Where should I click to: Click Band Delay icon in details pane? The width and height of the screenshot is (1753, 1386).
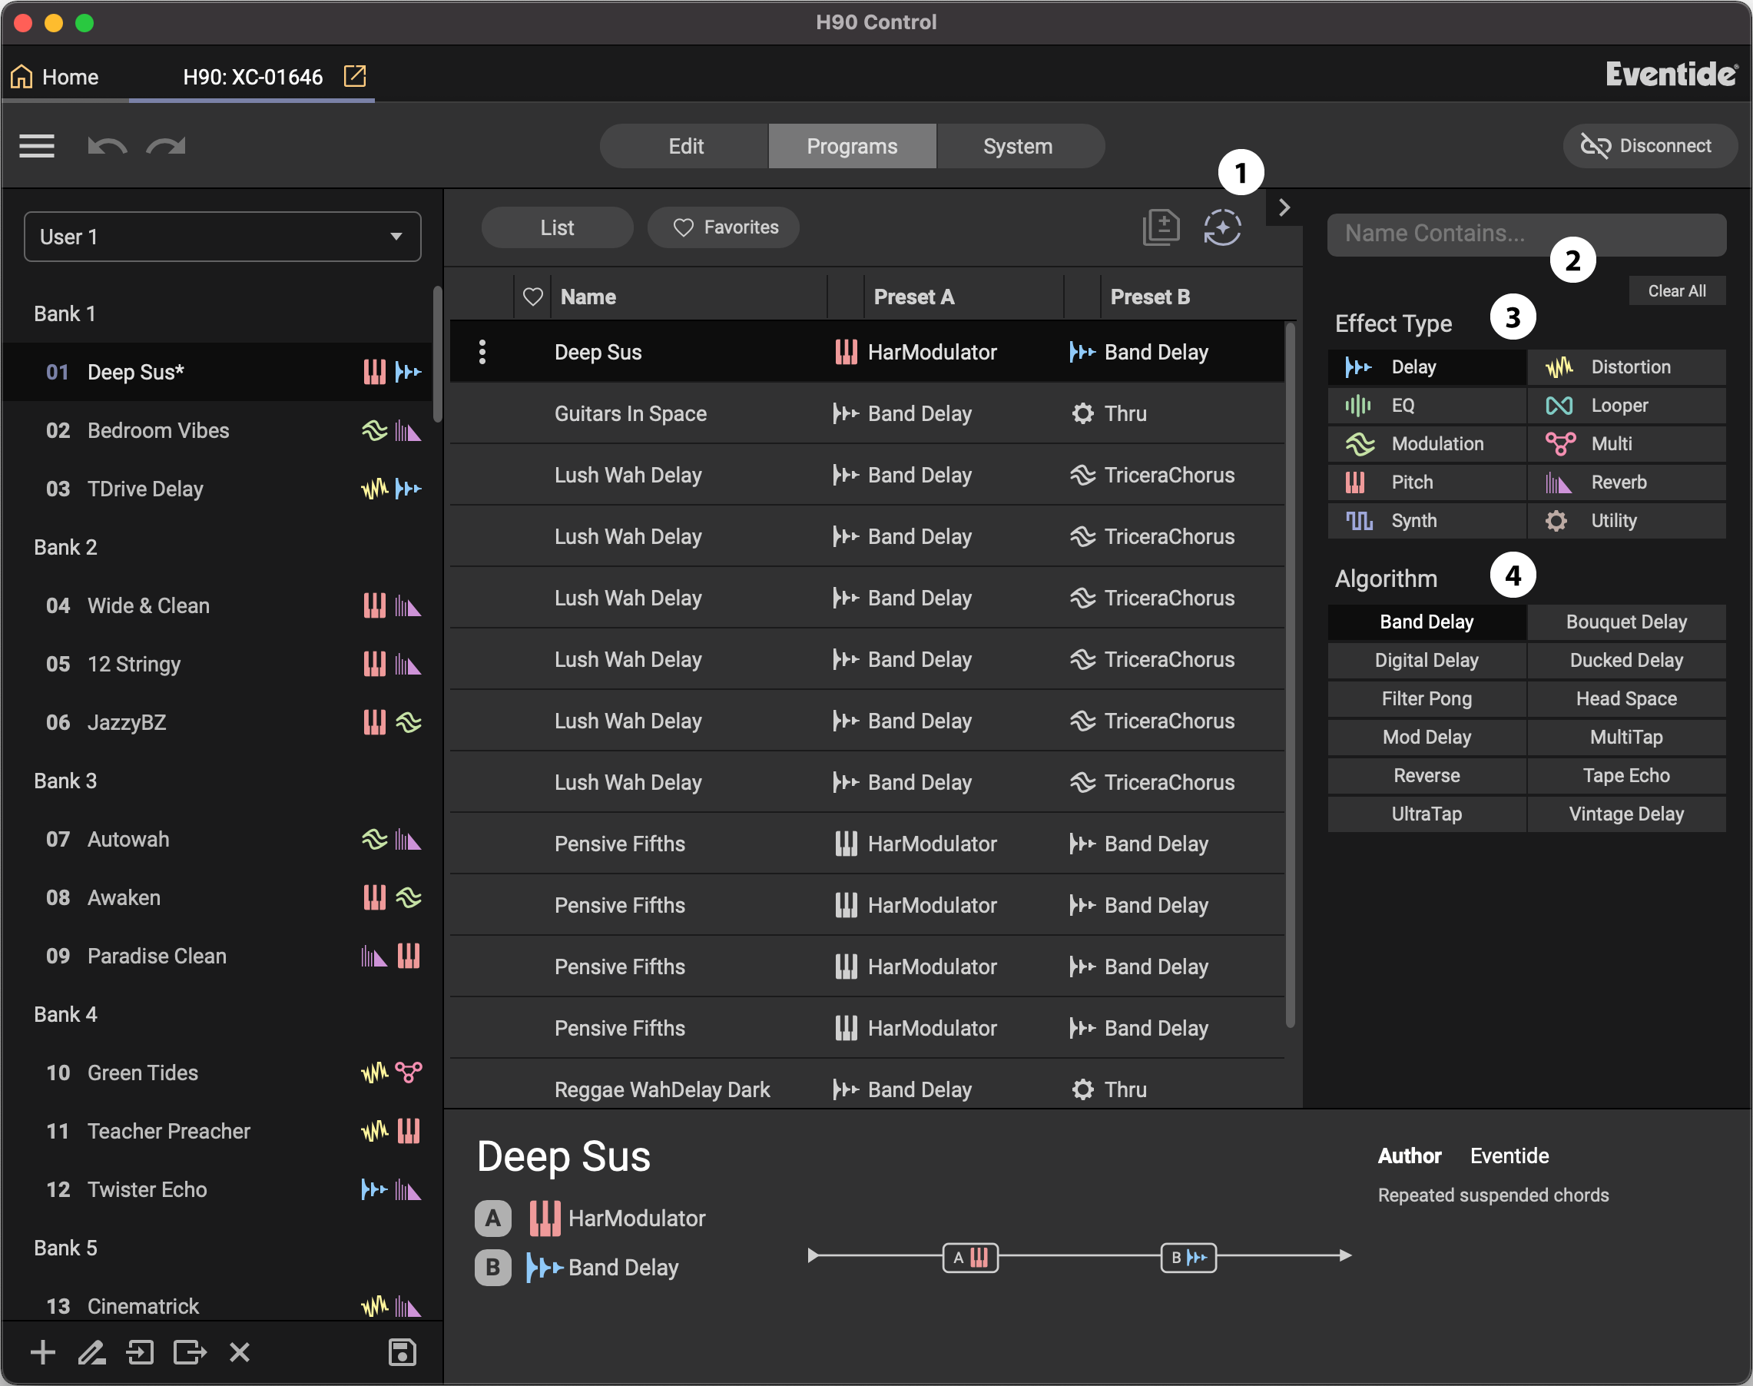tap(545, 1268)
